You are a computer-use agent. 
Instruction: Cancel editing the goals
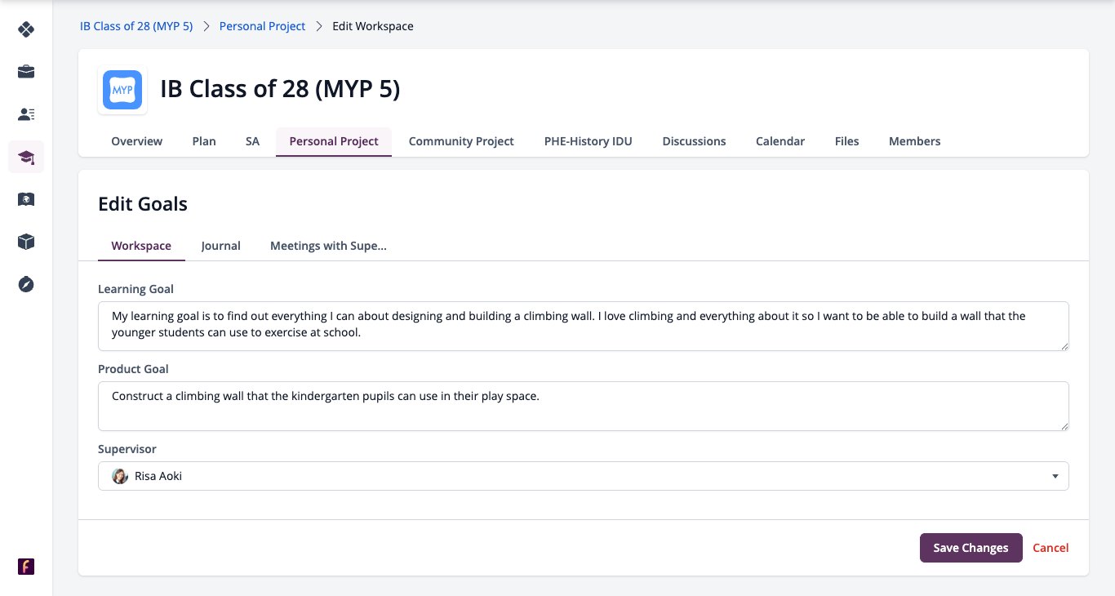click(x=1051, y=548)
